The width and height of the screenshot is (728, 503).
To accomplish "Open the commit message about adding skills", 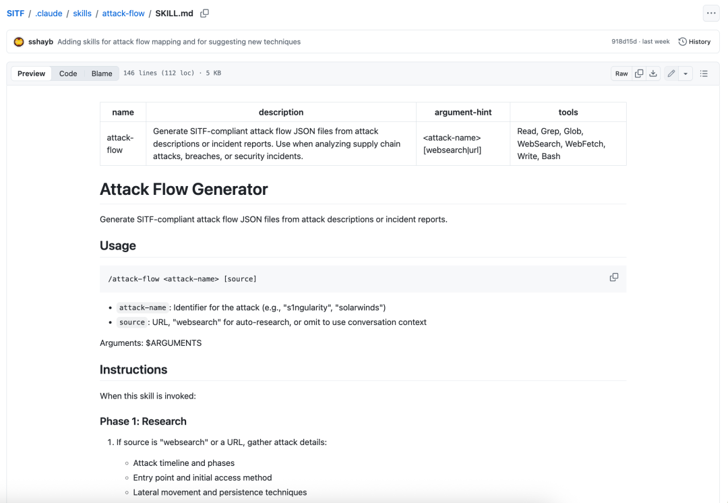I will point(179,42).
